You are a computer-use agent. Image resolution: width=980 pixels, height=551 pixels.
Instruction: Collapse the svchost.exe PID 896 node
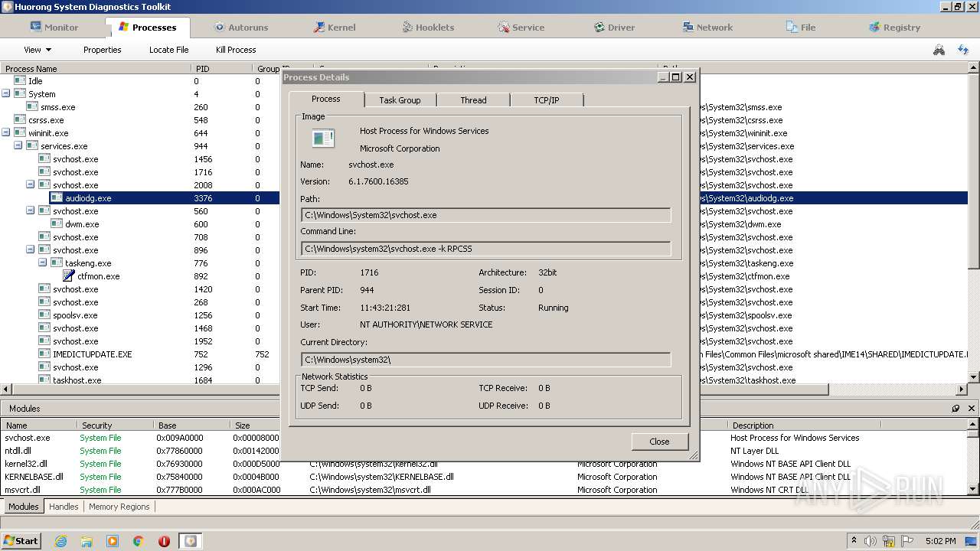click(30, 249)
